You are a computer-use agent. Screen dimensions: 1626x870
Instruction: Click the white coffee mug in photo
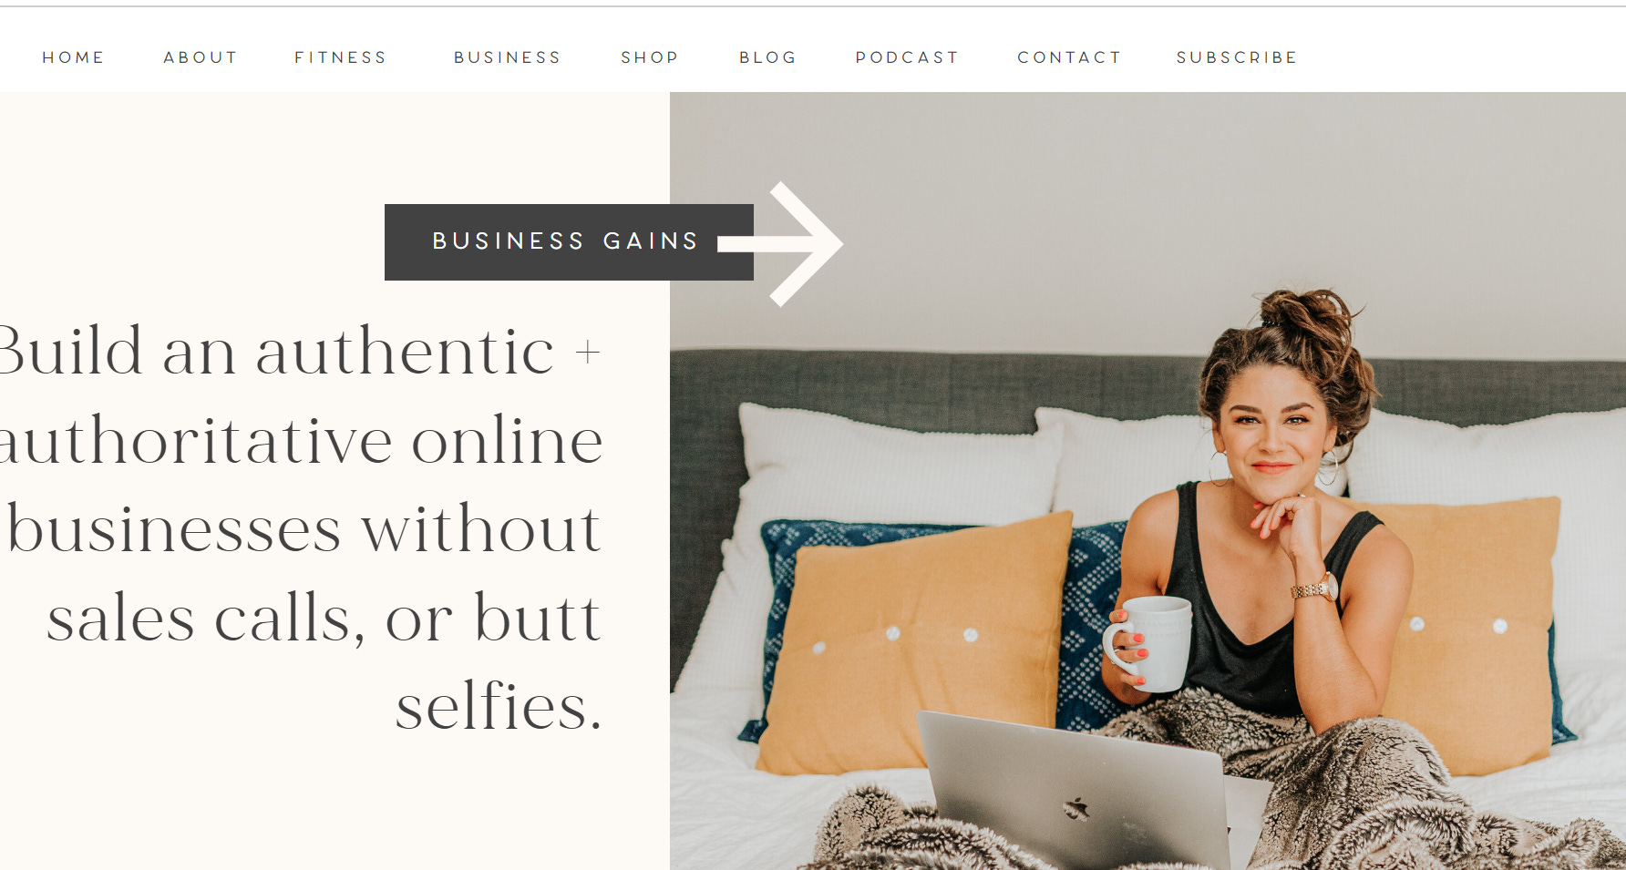point(1148,643)
